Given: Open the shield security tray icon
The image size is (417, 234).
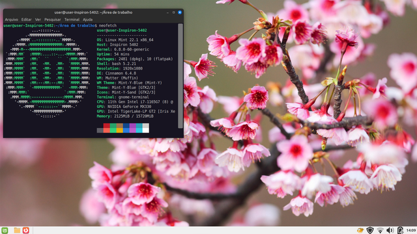Looking at the screenshot, I should coord(370,230).
